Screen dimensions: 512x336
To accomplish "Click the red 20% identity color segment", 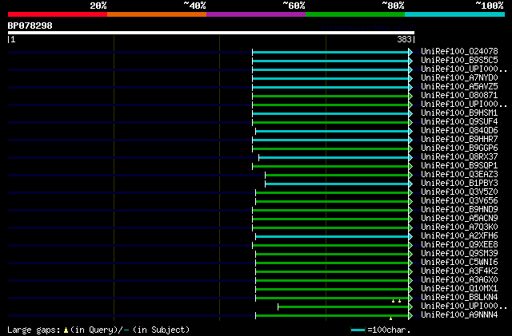I will click(58, 14).
